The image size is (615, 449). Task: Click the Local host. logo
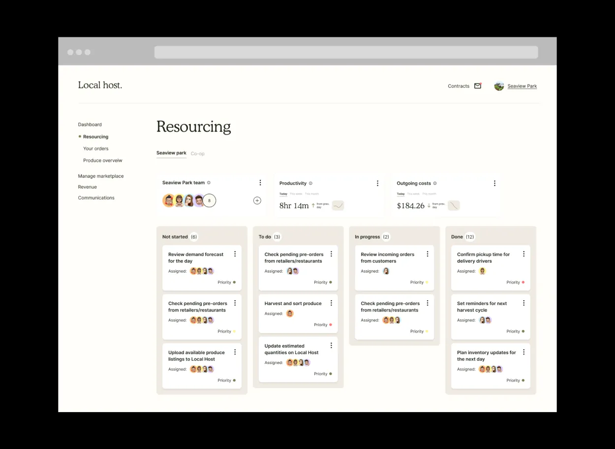100,85
